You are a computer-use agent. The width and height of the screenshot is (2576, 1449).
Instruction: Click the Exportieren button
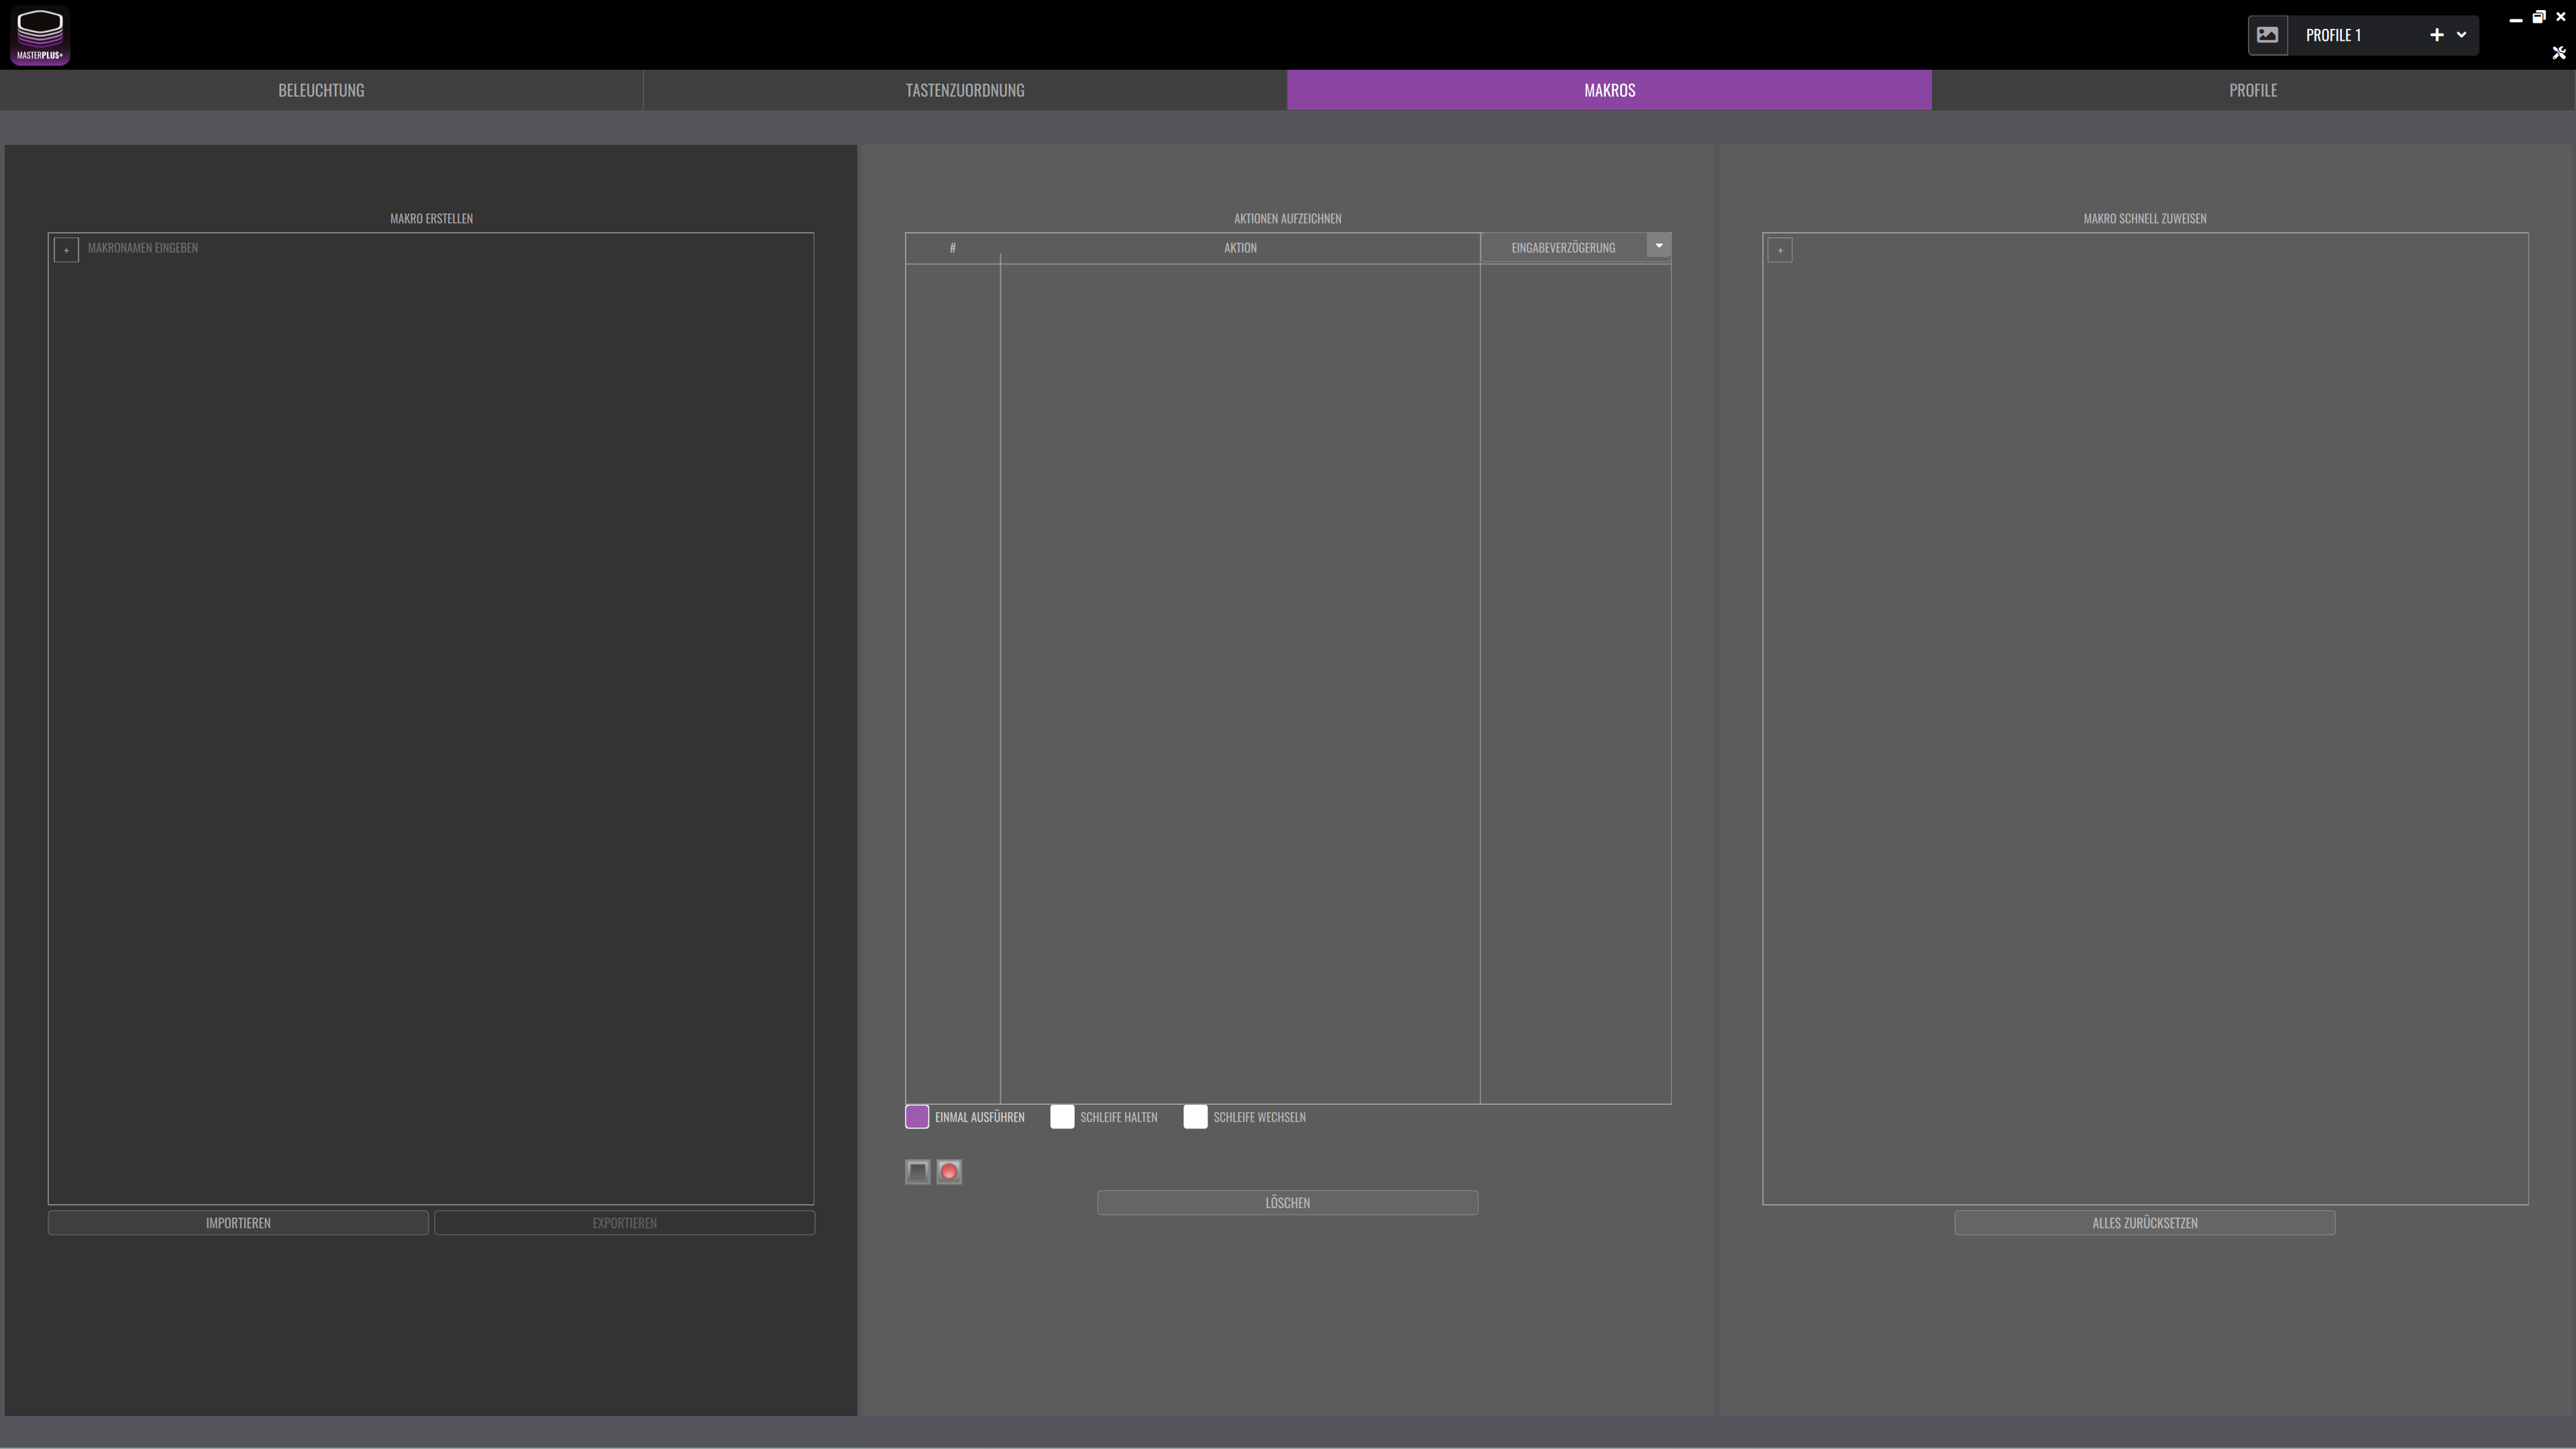click(624, 1223)
